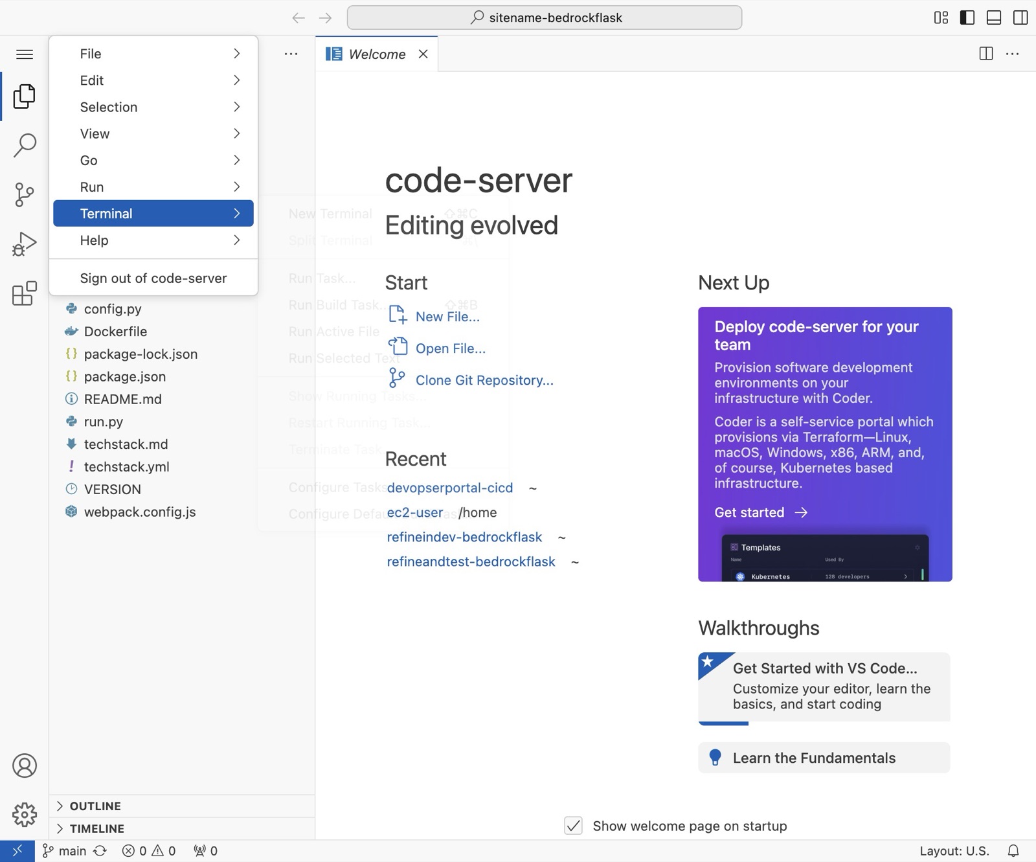Click the Layout: U.S. status item
1036x862 pixels.
pyautogui.click(x=954, y=851)
